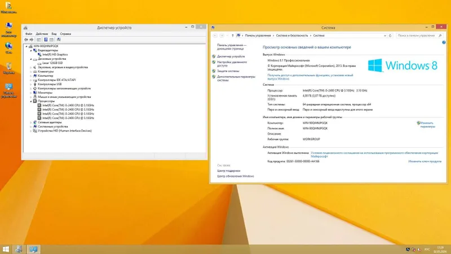This screenshot has height=254, width=451.
Task: Select Сетевые адаптеры tree row text
Action: (50, 122)
